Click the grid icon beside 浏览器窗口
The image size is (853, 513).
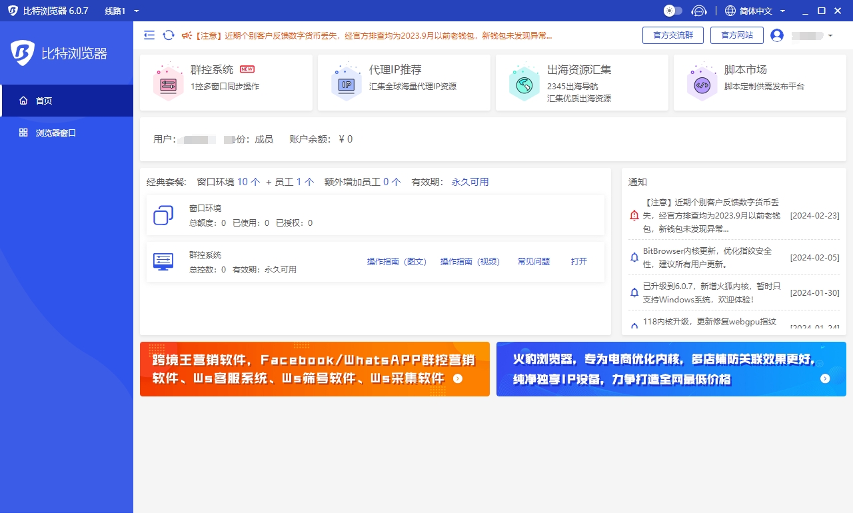(23, 133)
